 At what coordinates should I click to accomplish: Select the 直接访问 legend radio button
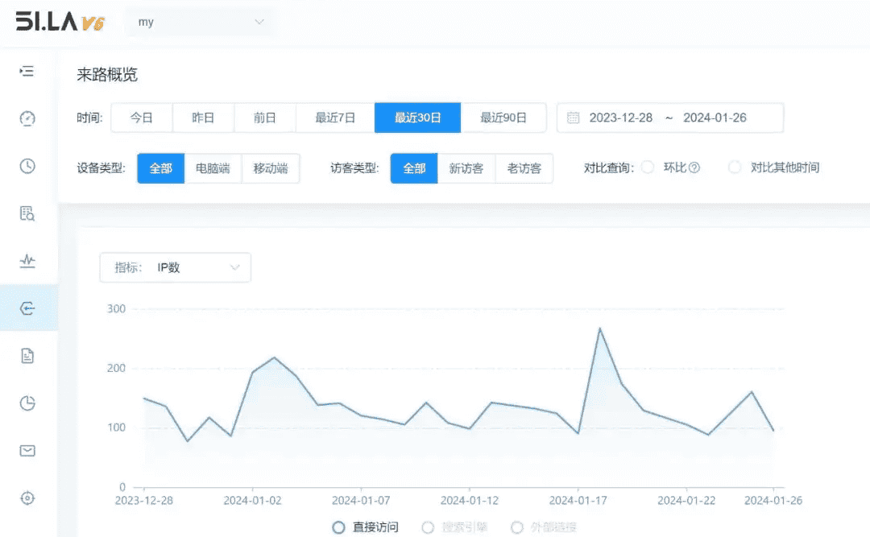click(x=338, y=527)
